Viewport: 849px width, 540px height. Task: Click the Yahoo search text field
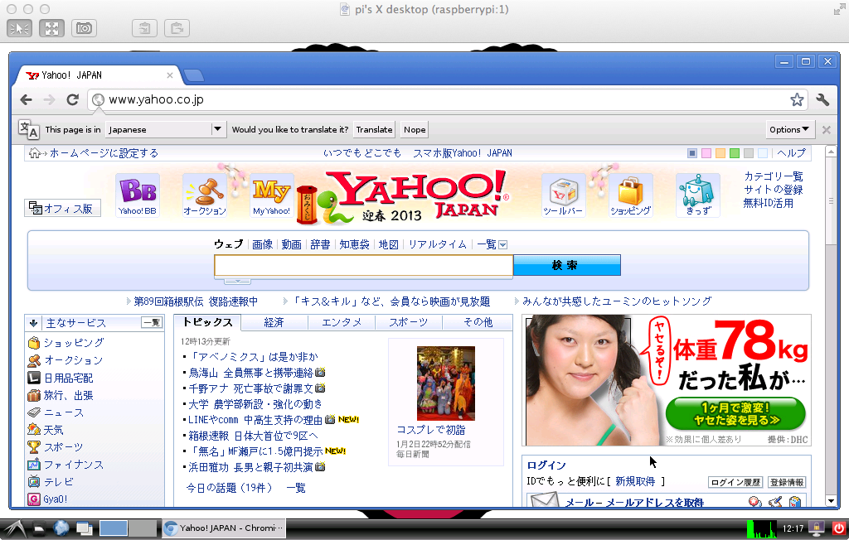coord(363,266)
